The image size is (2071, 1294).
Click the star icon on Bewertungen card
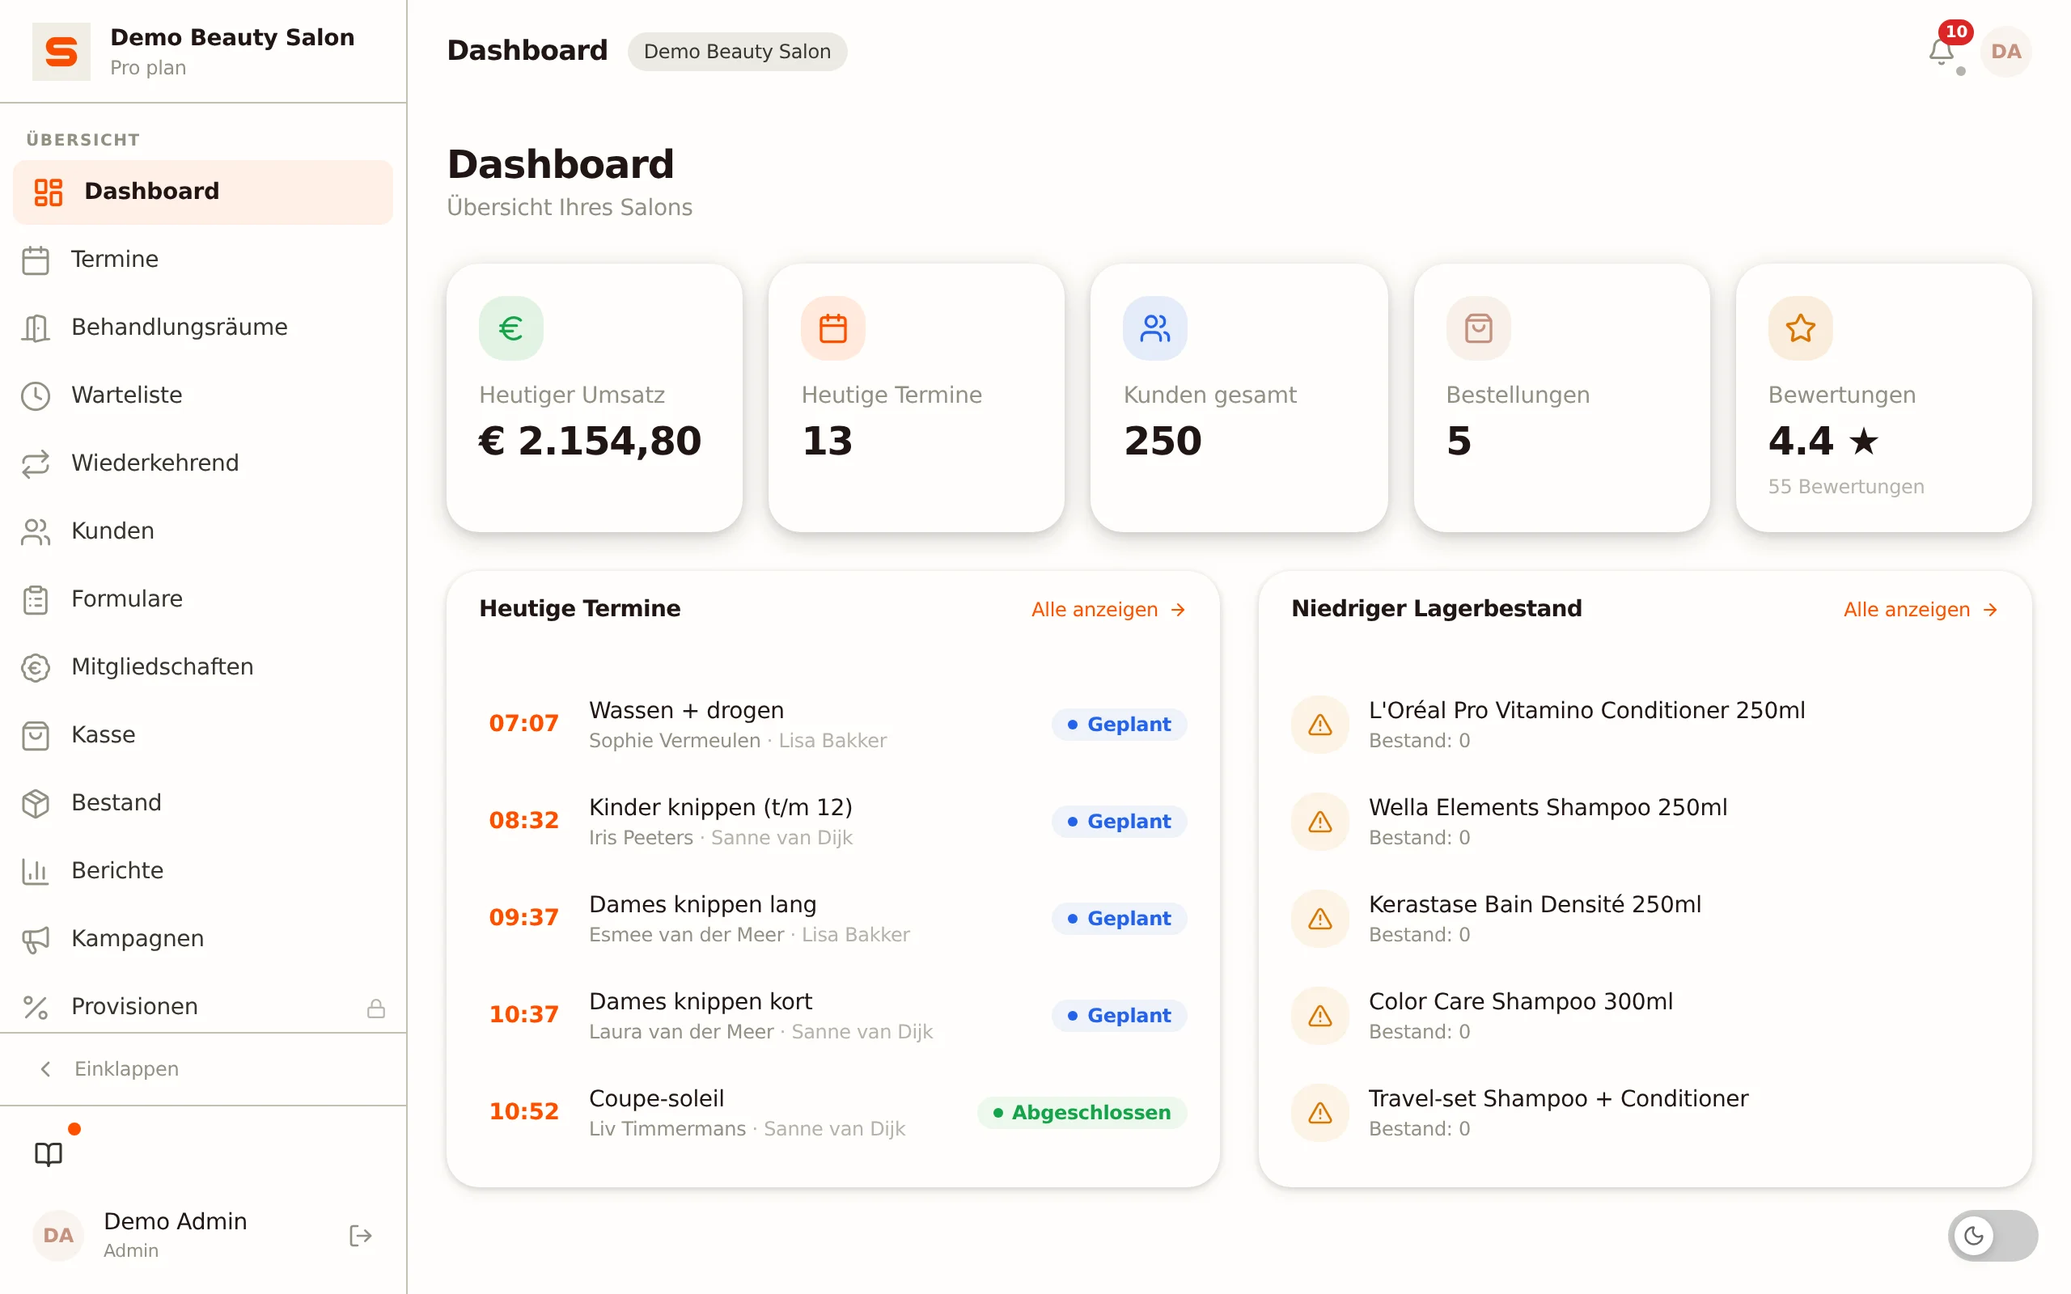pos(1800,328)
